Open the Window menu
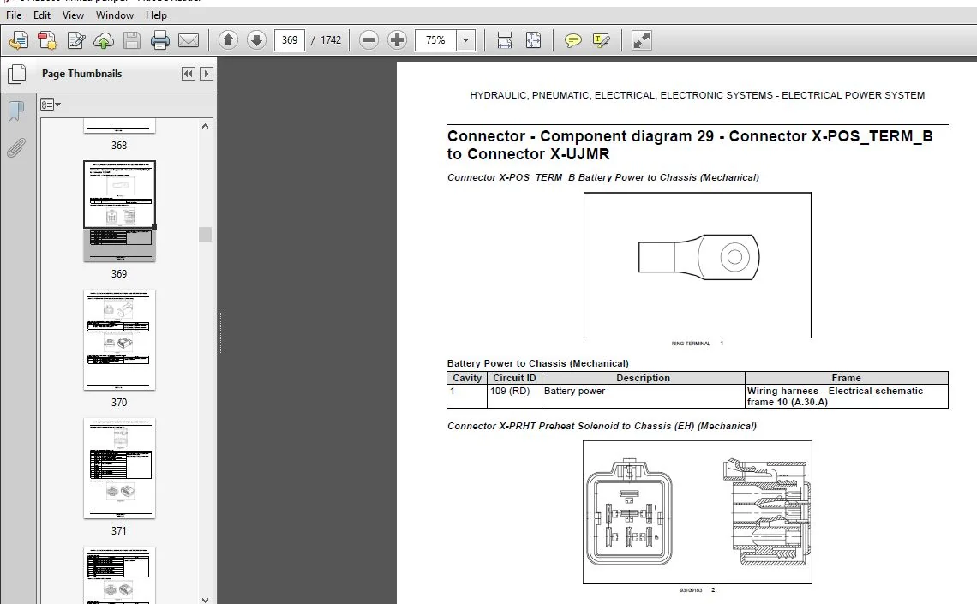Viewport: 977px width, 604px height. click(115, 15)
